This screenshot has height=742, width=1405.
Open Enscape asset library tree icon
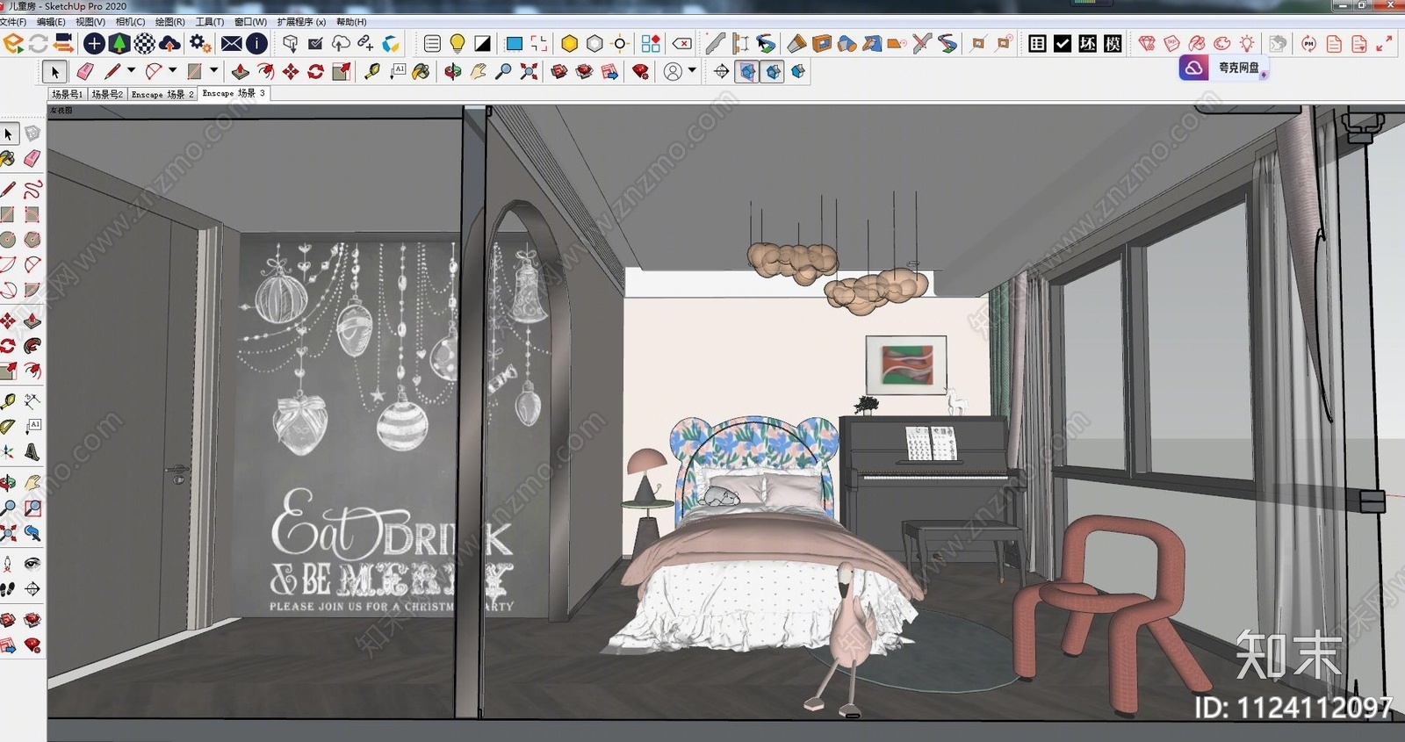119,43
